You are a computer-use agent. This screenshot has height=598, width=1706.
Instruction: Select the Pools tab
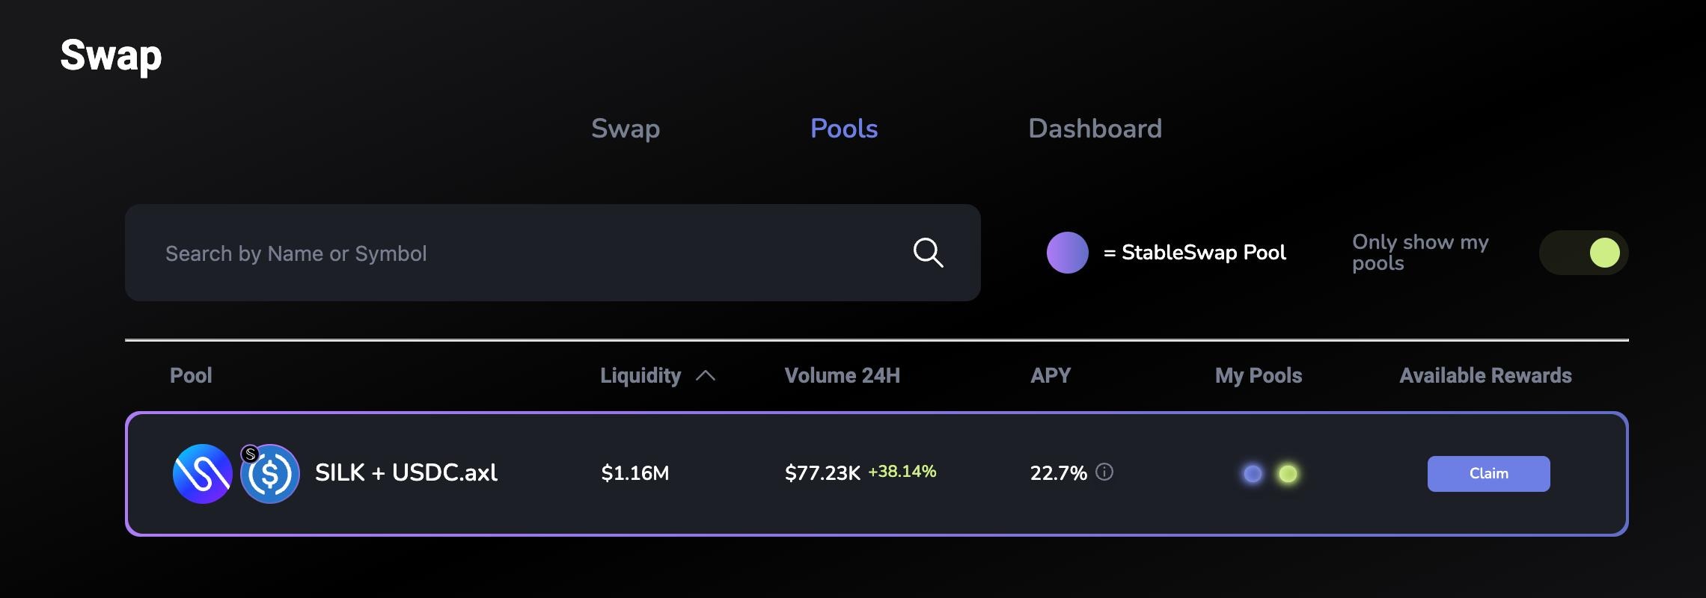844,129
